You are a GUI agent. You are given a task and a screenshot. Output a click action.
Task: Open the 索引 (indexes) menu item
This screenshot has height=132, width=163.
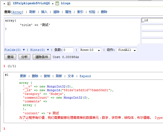point(80,12)
